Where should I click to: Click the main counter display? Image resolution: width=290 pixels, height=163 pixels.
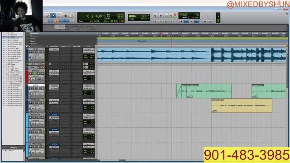click(x=94, y=16)
